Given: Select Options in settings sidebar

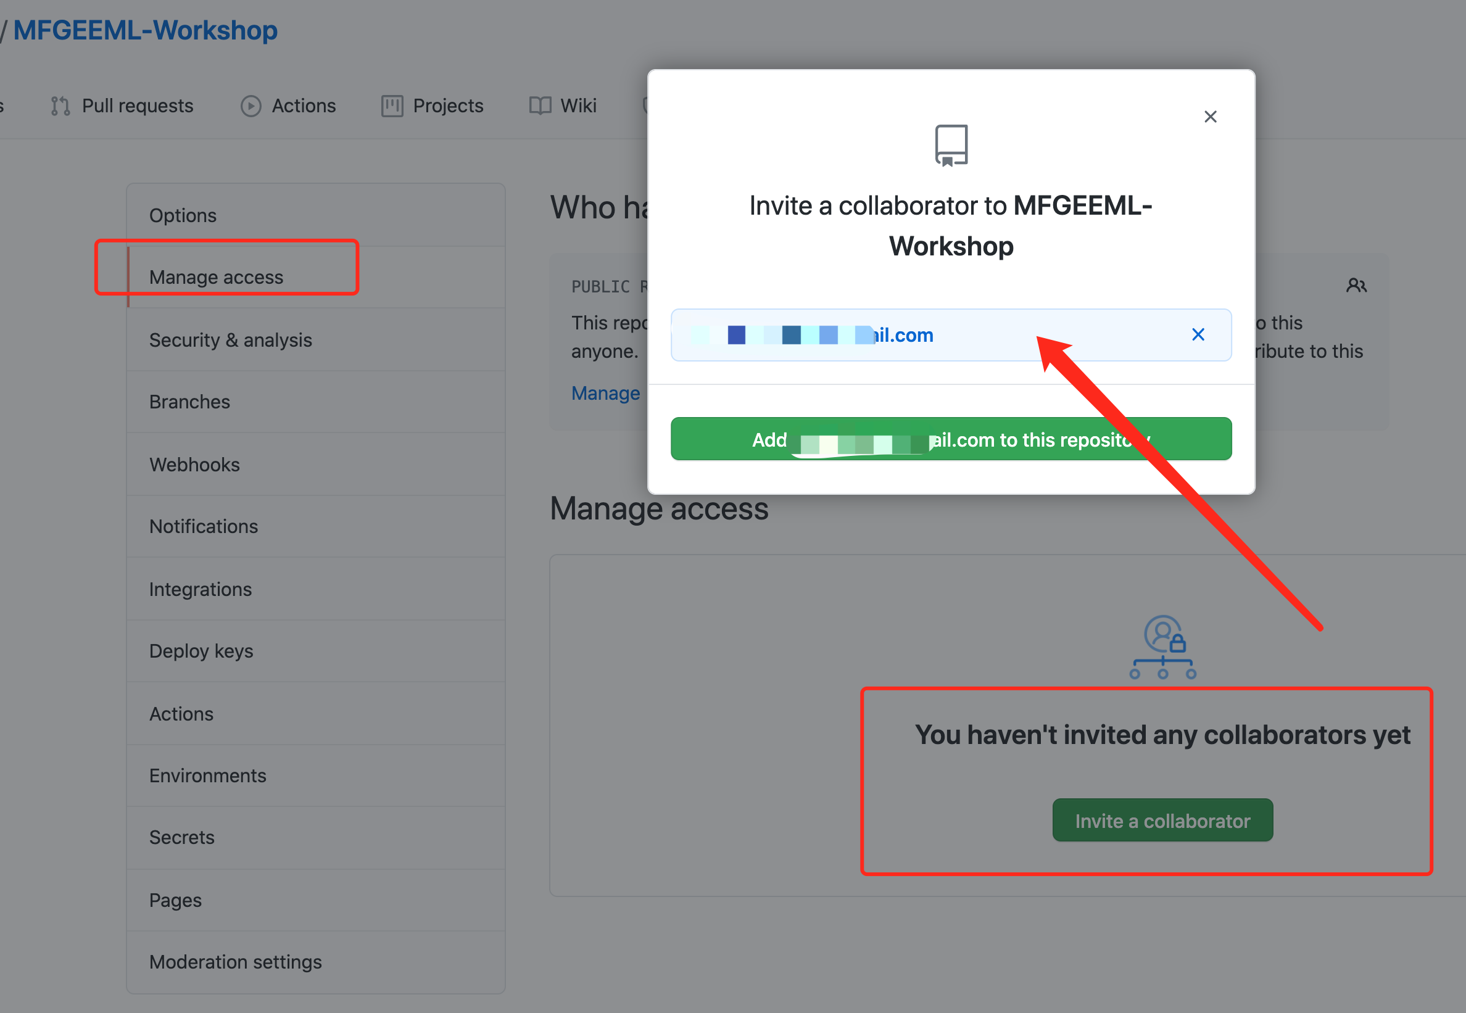Looking at the screenshot, I should tap(316, 215).
